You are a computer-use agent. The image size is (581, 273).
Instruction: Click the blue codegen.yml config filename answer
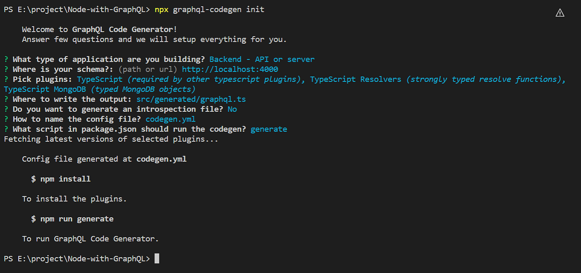(x=170, y=119)
